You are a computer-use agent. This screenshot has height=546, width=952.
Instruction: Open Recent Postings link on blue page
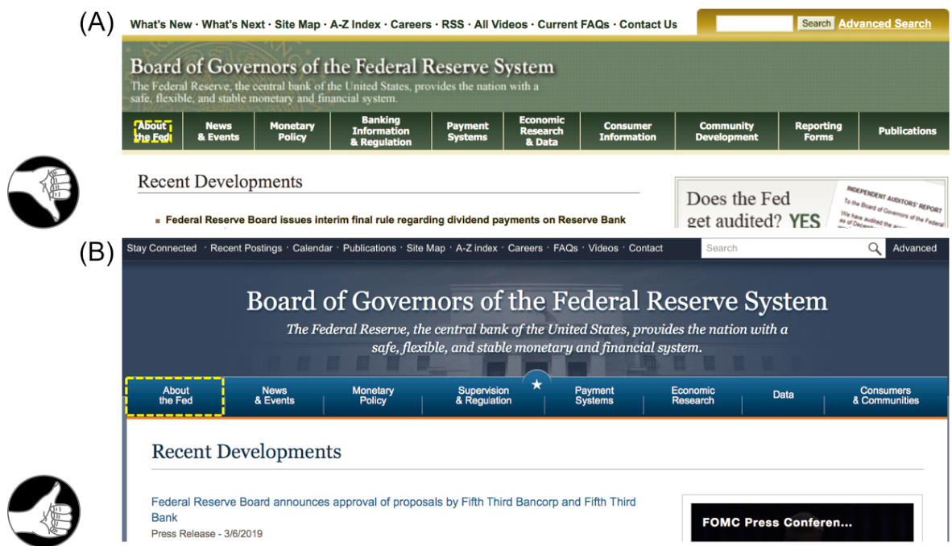pos(246,248)
